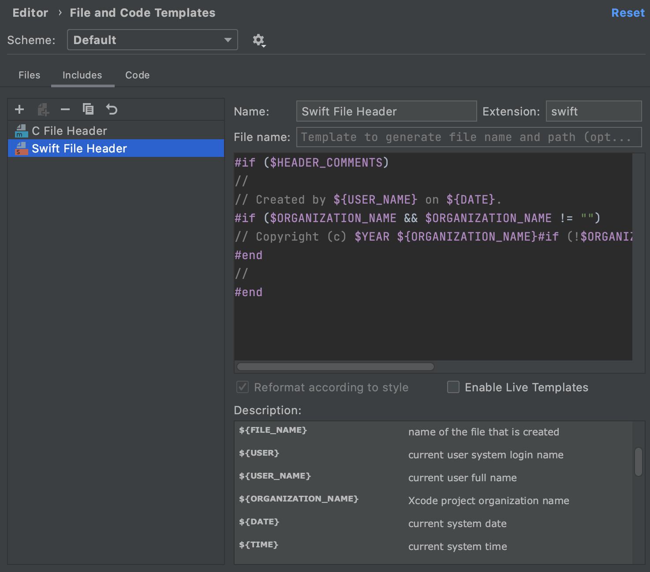This screenshot has width=650, height=572.
Task: Add a new template with plus icon
Action: click(19, 109)
